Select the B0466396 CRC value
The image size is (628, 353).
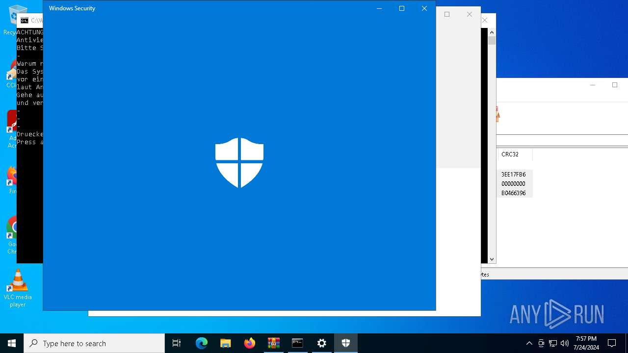513,193
